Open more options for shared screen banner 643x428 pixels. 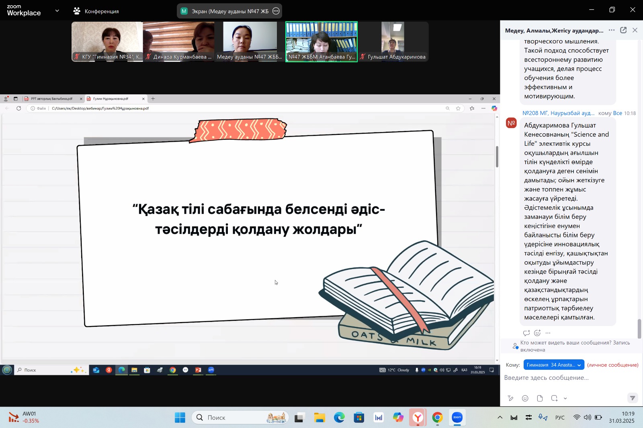coord(276,11)
